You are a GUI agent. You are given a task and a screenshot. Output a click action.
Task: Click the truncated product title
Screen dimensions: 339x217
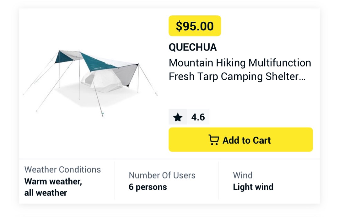click(x=240, y=69)
